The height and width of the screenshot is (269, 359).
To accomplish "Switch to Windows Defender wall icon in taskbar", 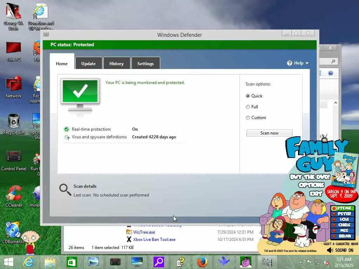I will click(267, 262).
